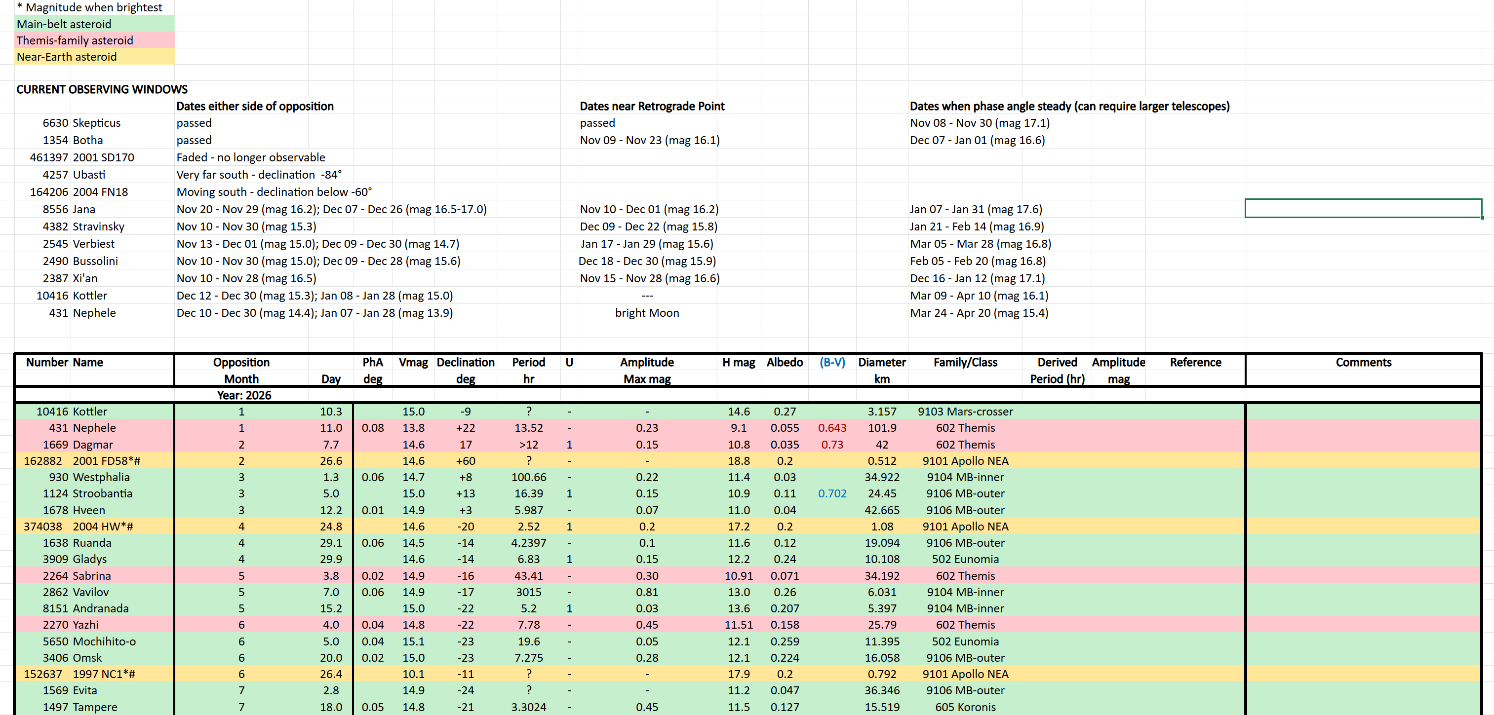Click the blue (B-V) column header
The width and height of the screenshot is (1494, 715).
[x=832, y=362]
